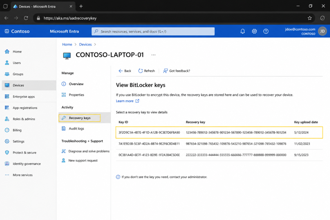Click the Contoso tenant name in header

pos(20,31)
